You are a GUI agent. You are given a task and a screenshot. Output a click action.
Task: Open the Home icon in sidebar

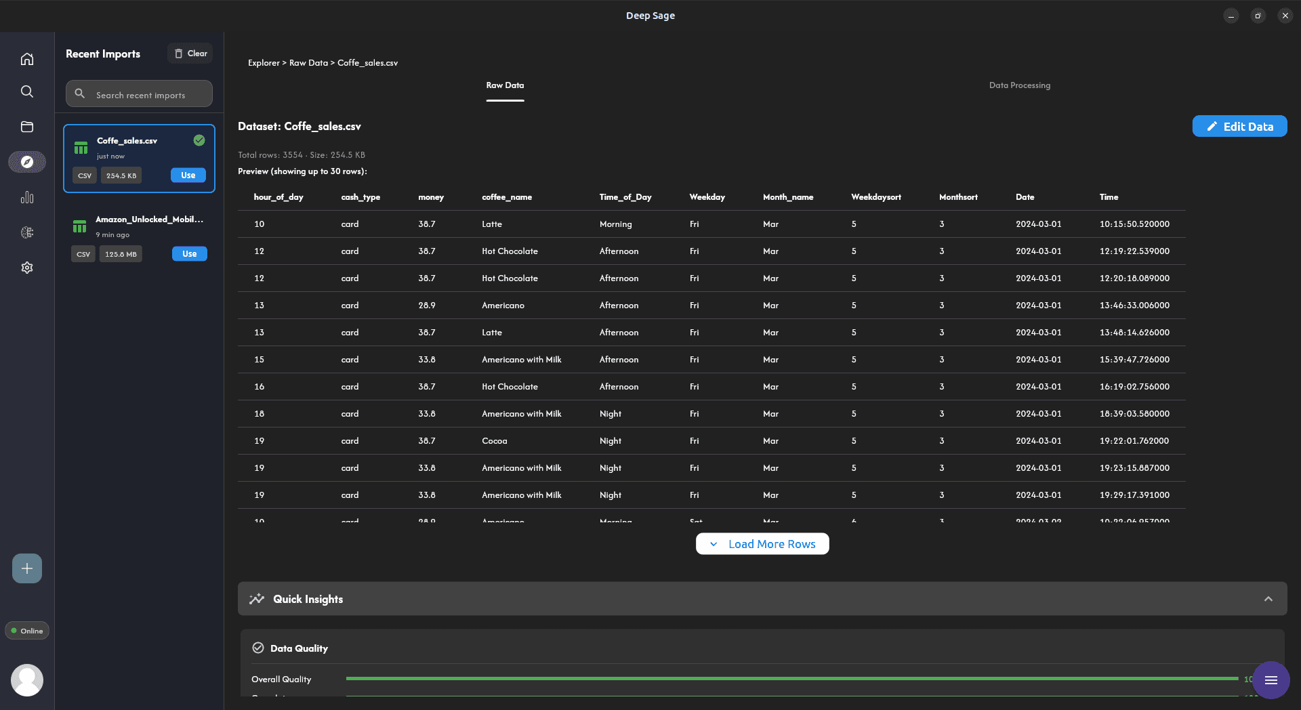coord(27,59)
